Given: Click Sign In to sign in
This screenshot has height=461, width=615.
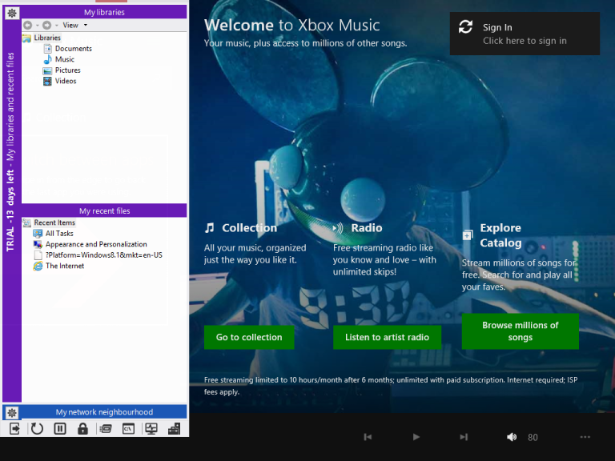Looking at the screenshot, I should click(x=525, y=34).
